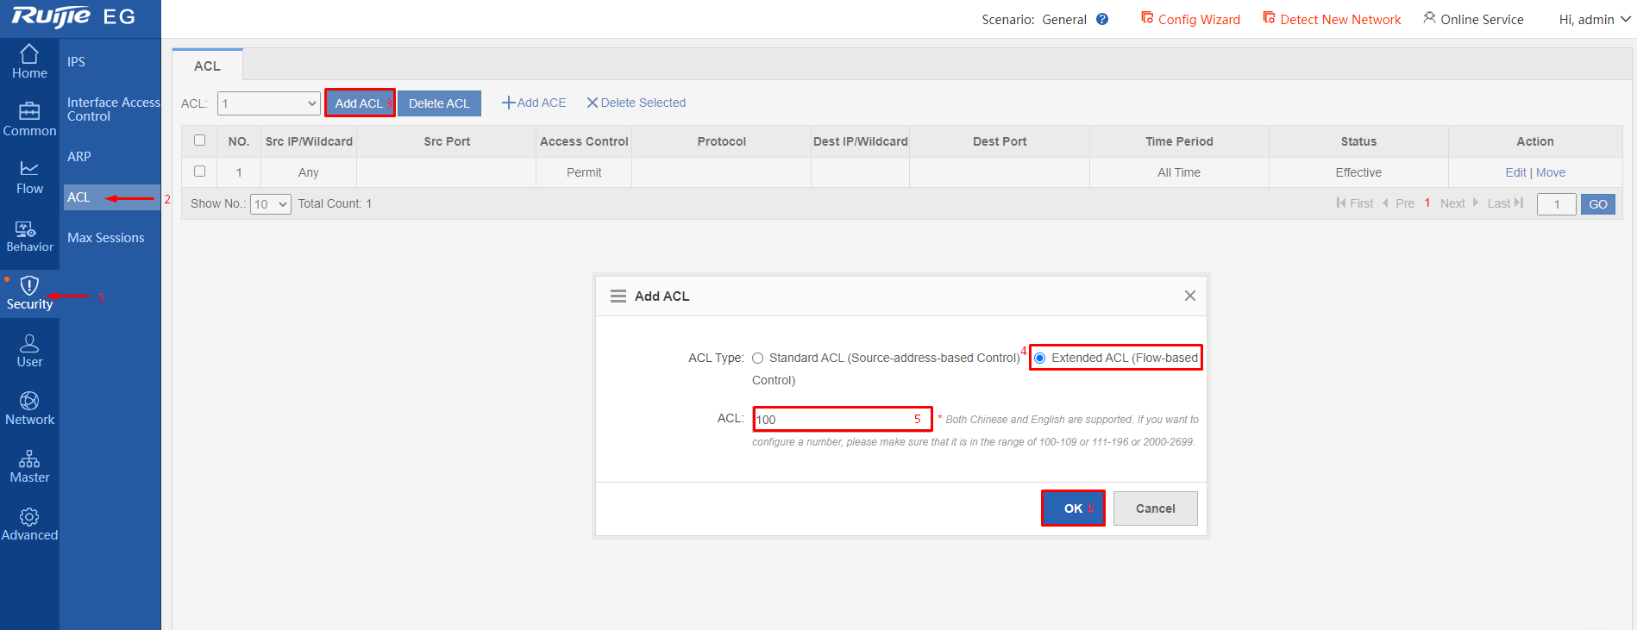
Task: Open IPS in the Security submenu
Action: tap(77, 61)
